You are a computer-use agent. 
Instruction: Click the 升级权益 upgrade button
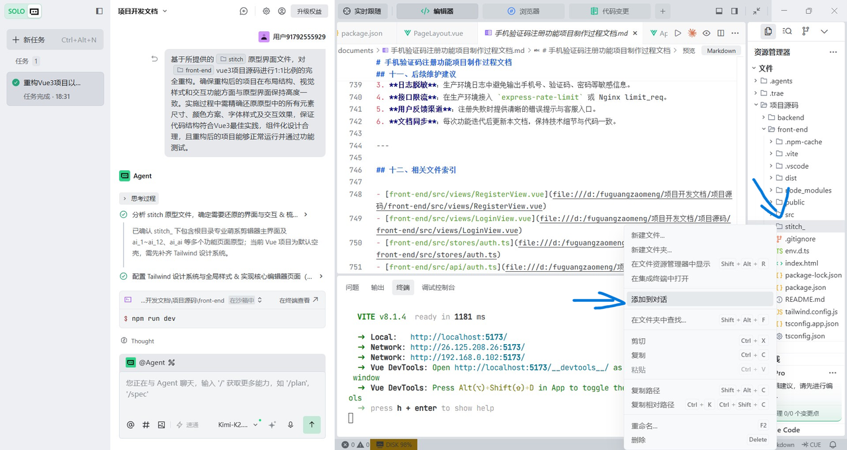310,11
